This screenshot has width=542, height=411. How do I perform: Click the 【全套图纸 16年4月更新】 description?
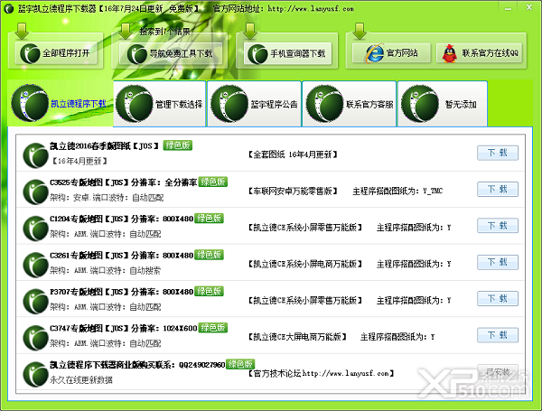293,154
